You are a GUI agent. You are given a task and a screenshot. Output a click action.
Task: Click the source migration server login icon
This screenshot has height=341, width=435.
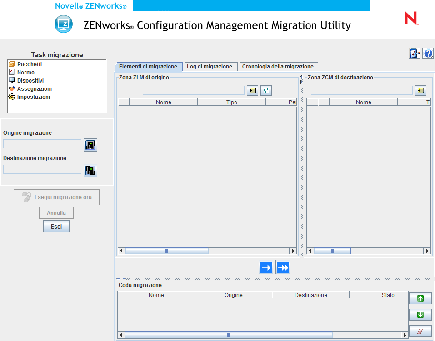(x=90, y=145)
